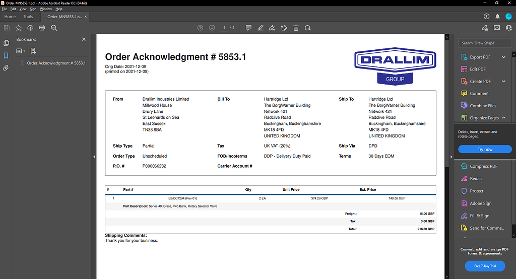Click the share with others person icon
The width and height of the screenshot is (516, 279).
(509, 28)
